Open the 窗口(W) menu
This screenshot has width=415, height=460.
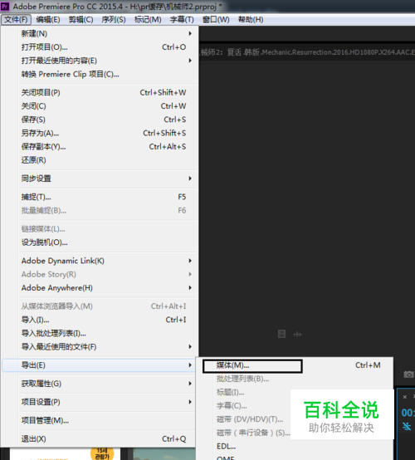pyautogui.click(x=216, y=20)
